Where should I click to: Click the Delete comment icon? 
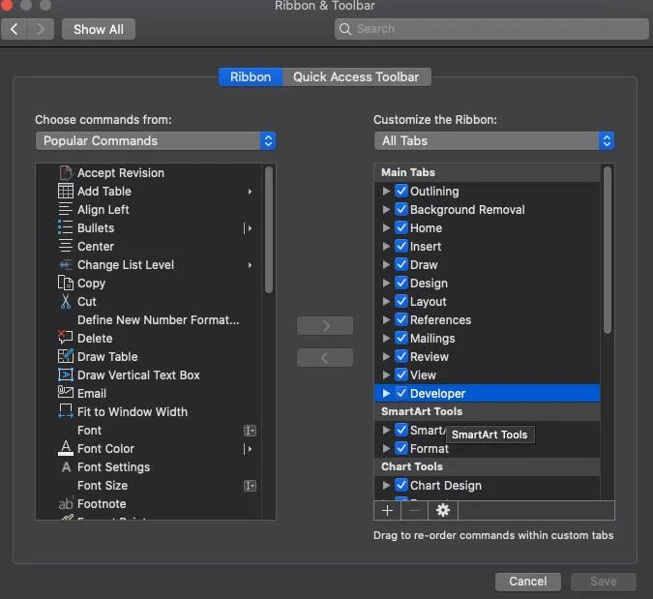coord(66,338)
